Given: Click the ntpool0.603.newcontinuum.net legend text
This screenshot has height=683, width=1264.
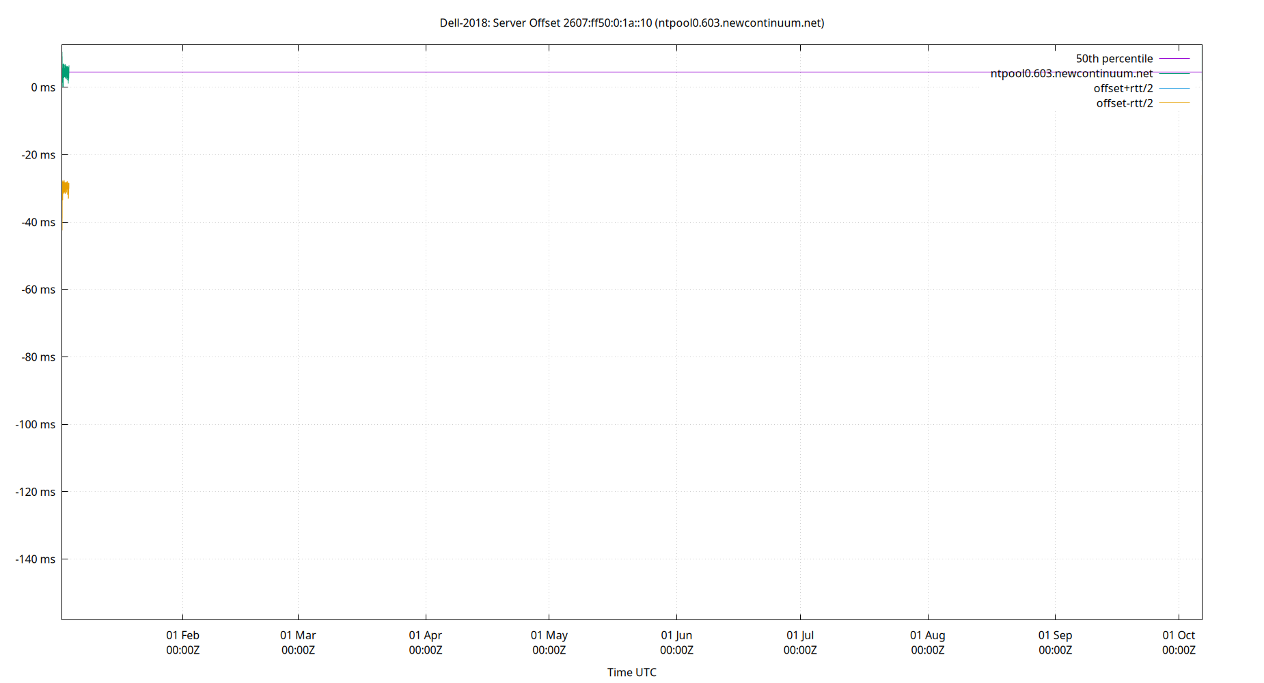Looking at the screenshot, I should [1071, 73].
